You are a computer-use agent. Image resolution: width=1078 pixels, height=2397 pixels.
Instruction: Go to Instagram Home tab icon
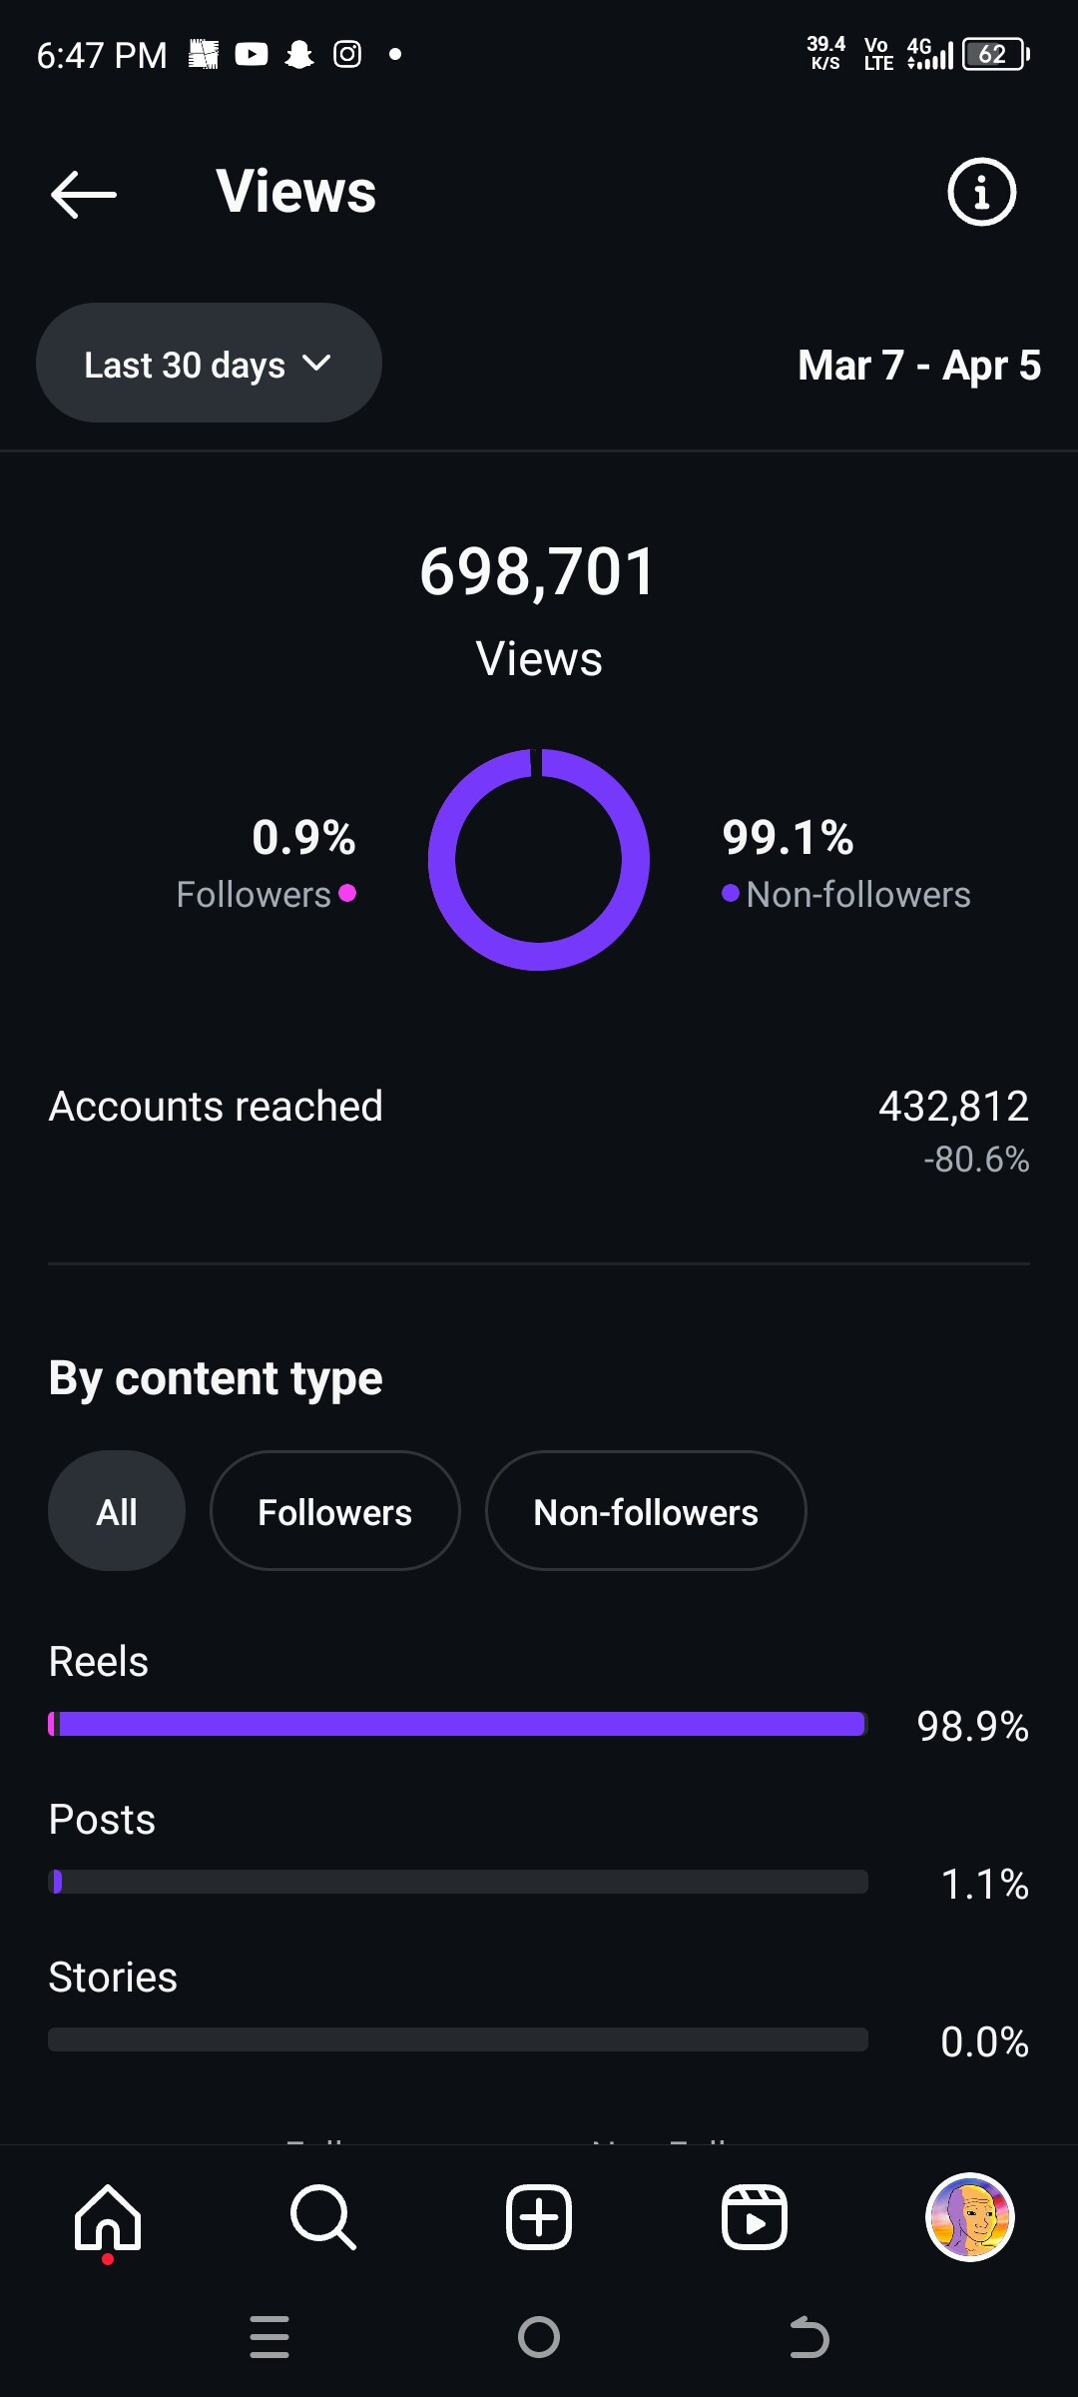pyautogui.click(x=108, y=2217)
